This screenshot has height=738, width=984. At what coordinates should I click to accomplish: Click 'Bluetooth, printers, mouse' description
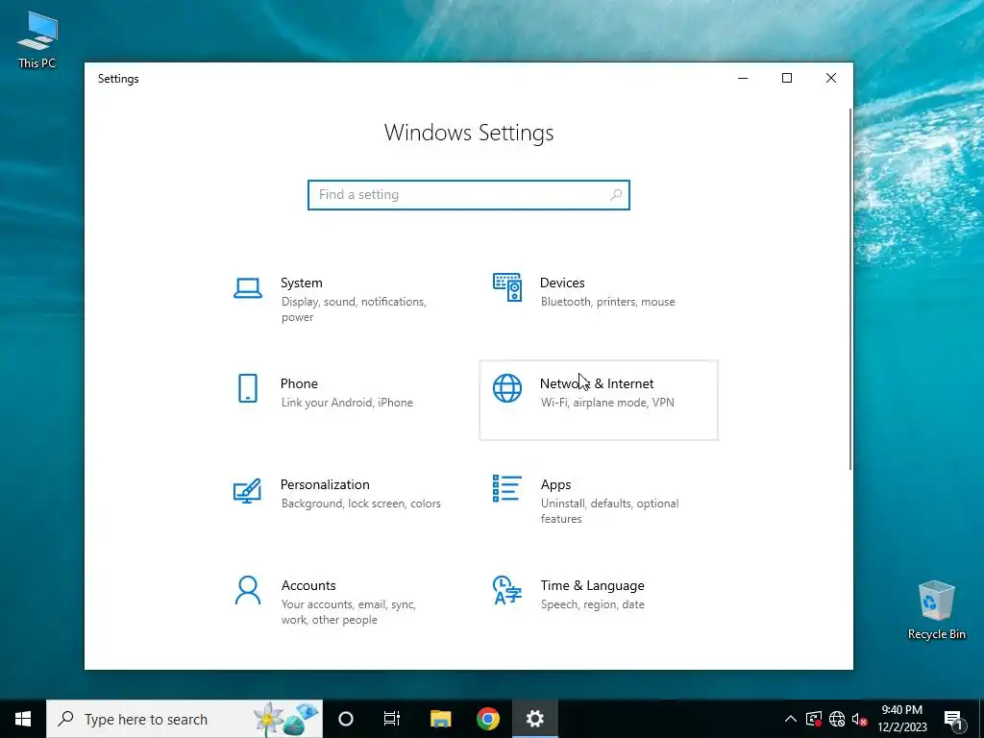click(x=608, y=302)
